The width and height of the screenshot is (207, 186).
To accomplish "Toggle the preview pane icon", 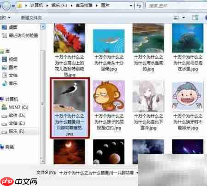I will point(195,17).
